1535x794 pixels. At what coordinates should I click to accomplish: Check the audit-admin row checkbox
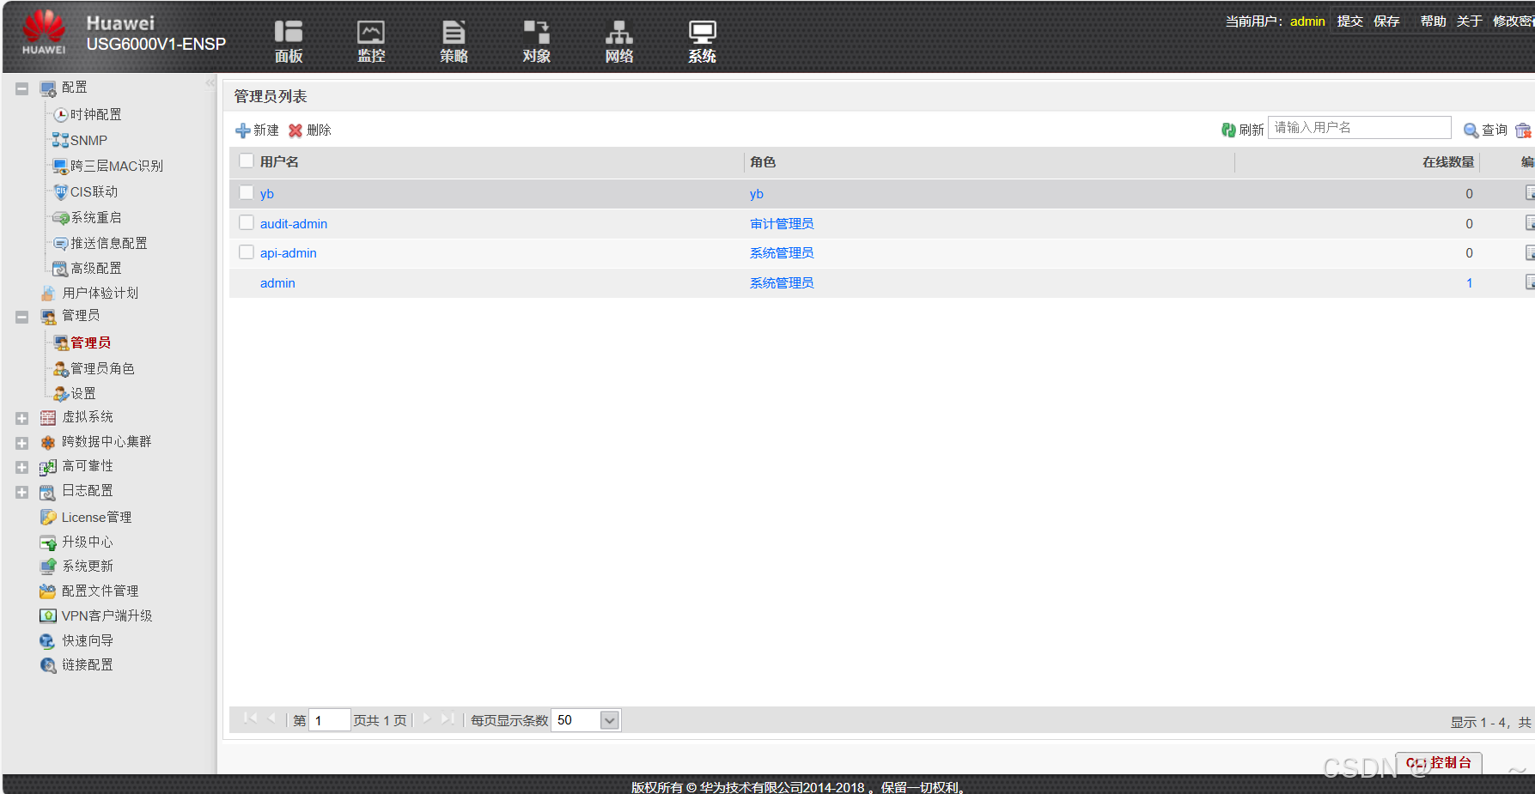247,223
